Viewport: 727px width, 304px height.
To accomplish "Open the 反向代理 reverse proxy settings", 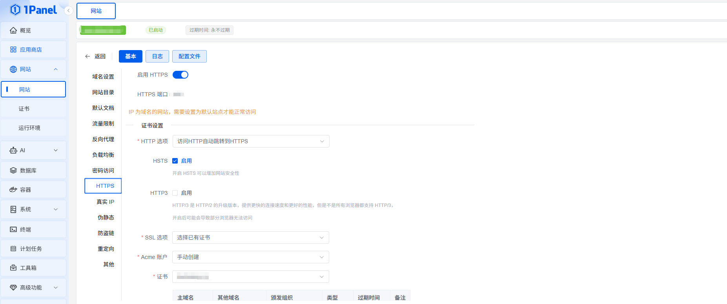I will (103, 139).
